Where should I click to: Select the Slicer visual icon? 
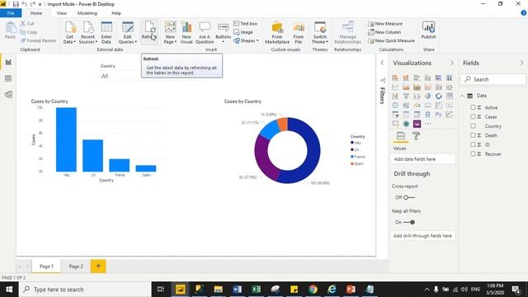(395, 115)
